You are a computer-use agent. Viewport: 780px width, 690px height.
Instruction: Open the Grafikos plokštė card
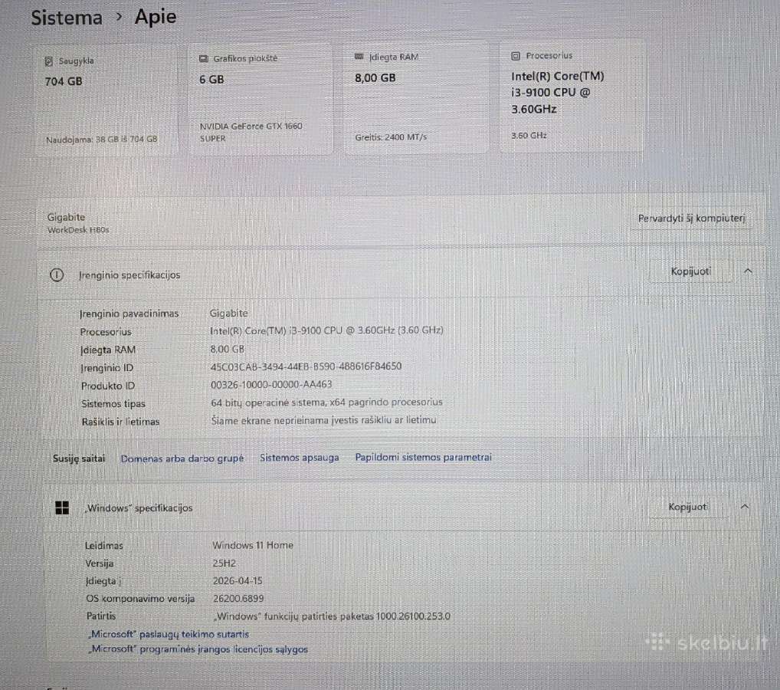tap(261, 100)
